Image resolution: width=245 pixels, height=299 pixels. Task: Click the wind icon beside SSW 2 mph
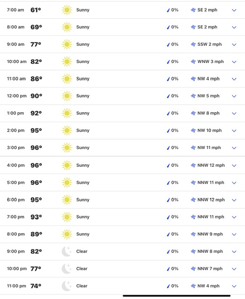[x=193, y=44]
